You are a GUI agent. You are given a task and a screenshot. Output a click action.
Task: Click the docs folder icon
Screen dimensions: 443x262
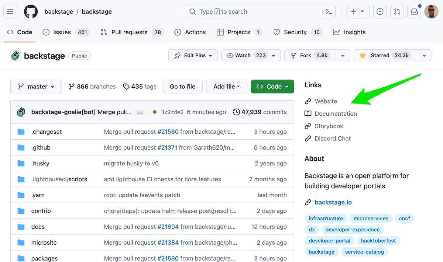tap(21, 227)
